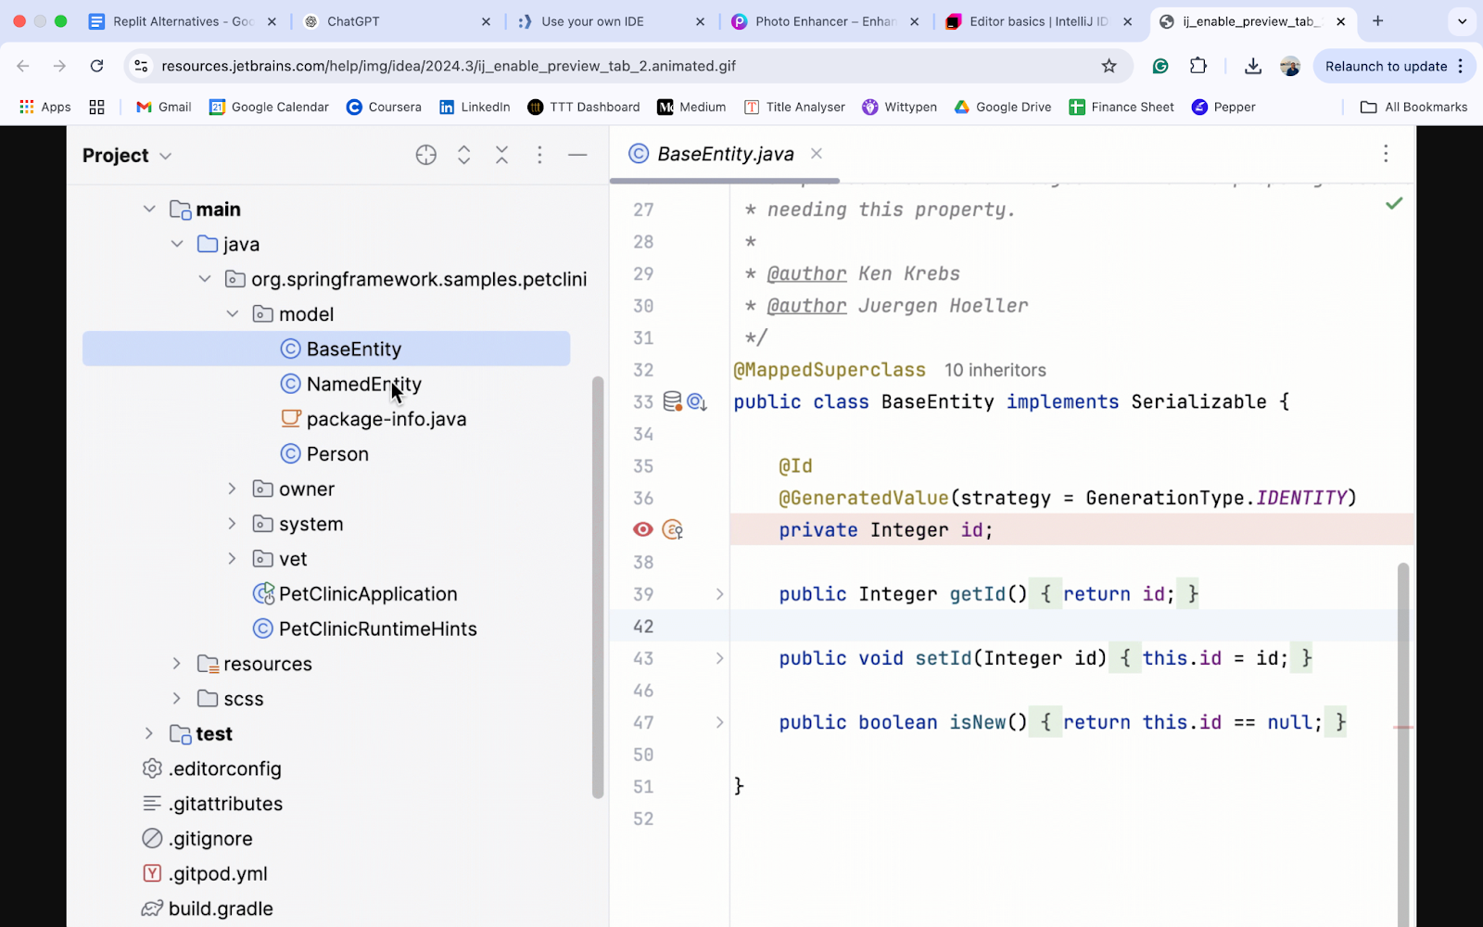The width and height of the screenshot is (1483, 927).
Task: Open editor tab options kebab menu
Action: 1386,154
